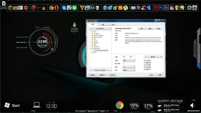The image size is (201, 113).
Task: Click the Refresh button beside the skin title
Action: (150, 29)
